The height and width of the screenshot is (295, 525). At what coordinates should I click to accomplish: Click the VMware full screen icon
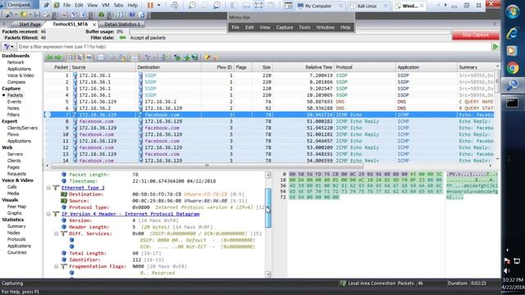pyautogui.click(x=258, y=6)
